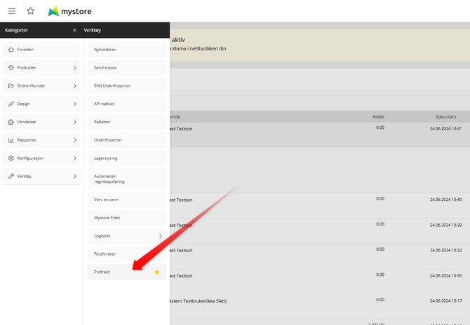Close the Kategorier menu panel
The image size is (470, 325).
click(x=74, y=30)
